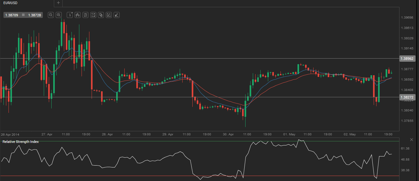
Task: Open the 1H timeframe selector
Action: [70, 15]
